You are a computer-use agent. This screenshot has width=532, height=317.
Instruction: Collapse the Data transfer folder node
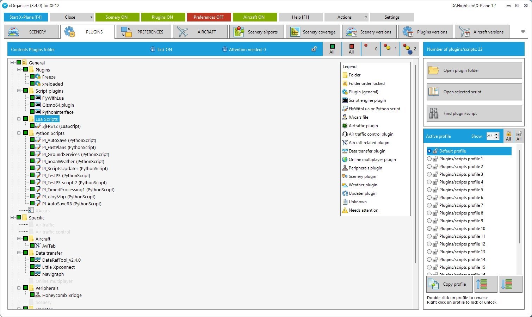coord(19,253)
